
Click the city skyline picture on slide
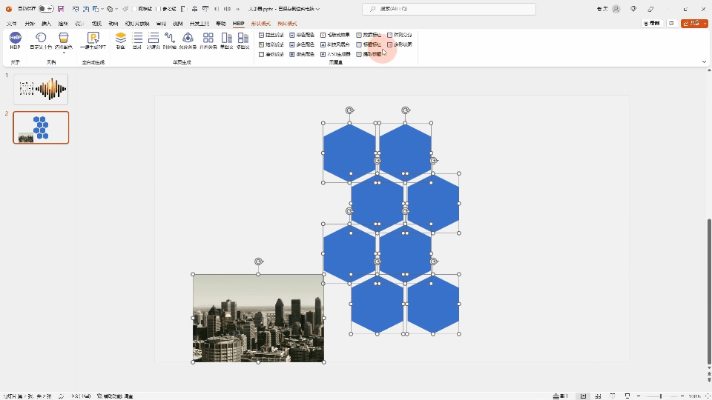(x=258, y=319)
